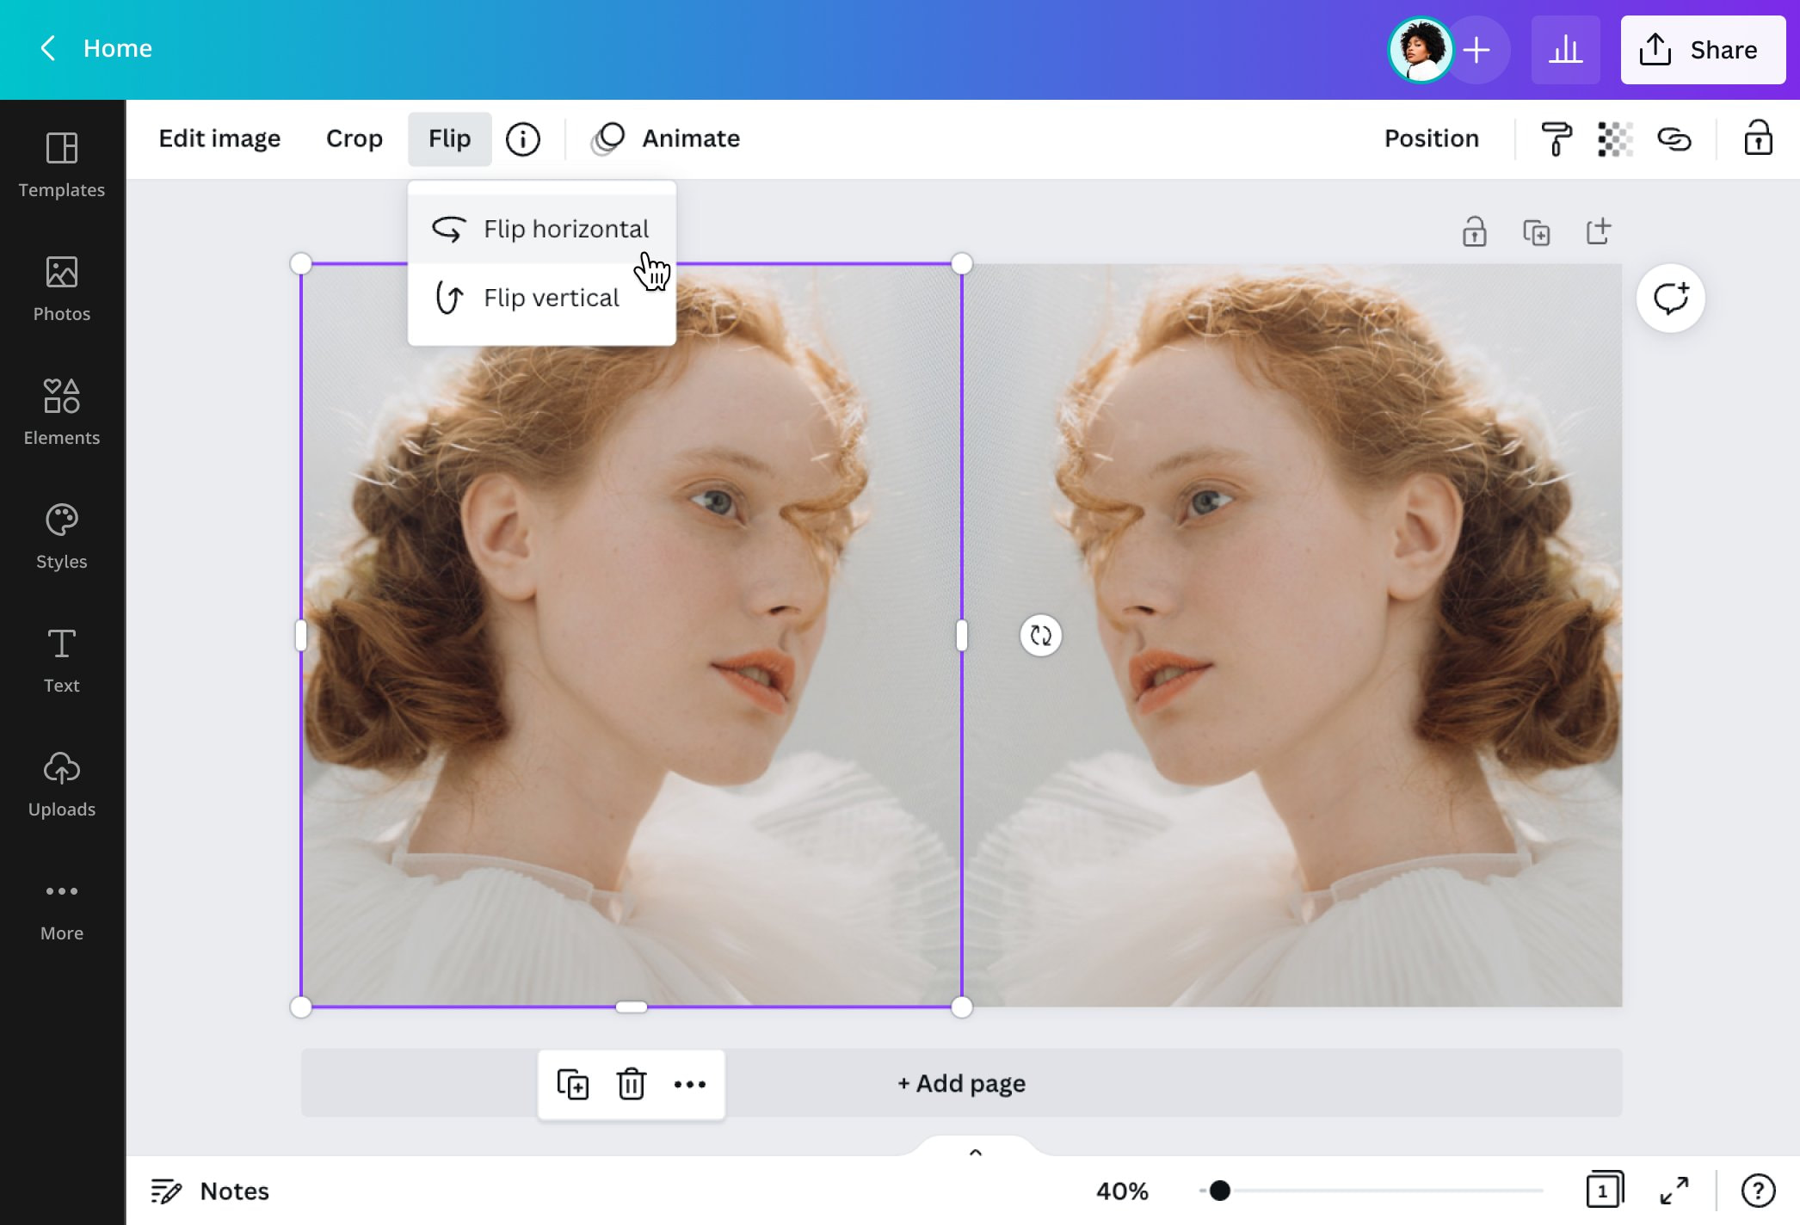Open more page options via the ellipsis
This screenshot has height=1225, width=1800.
691,1085
